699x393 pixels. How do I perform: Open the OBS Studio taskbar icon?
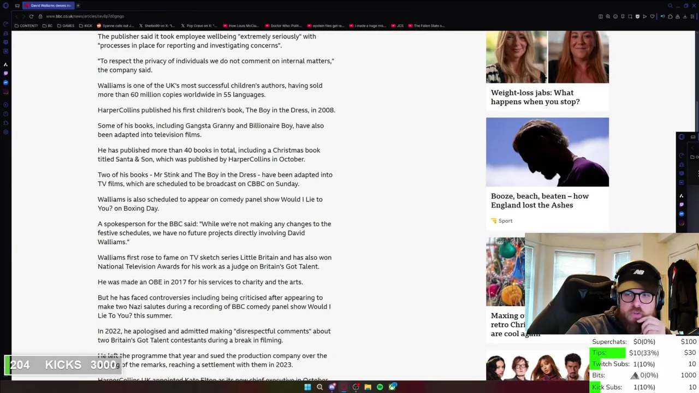point(356,387)
